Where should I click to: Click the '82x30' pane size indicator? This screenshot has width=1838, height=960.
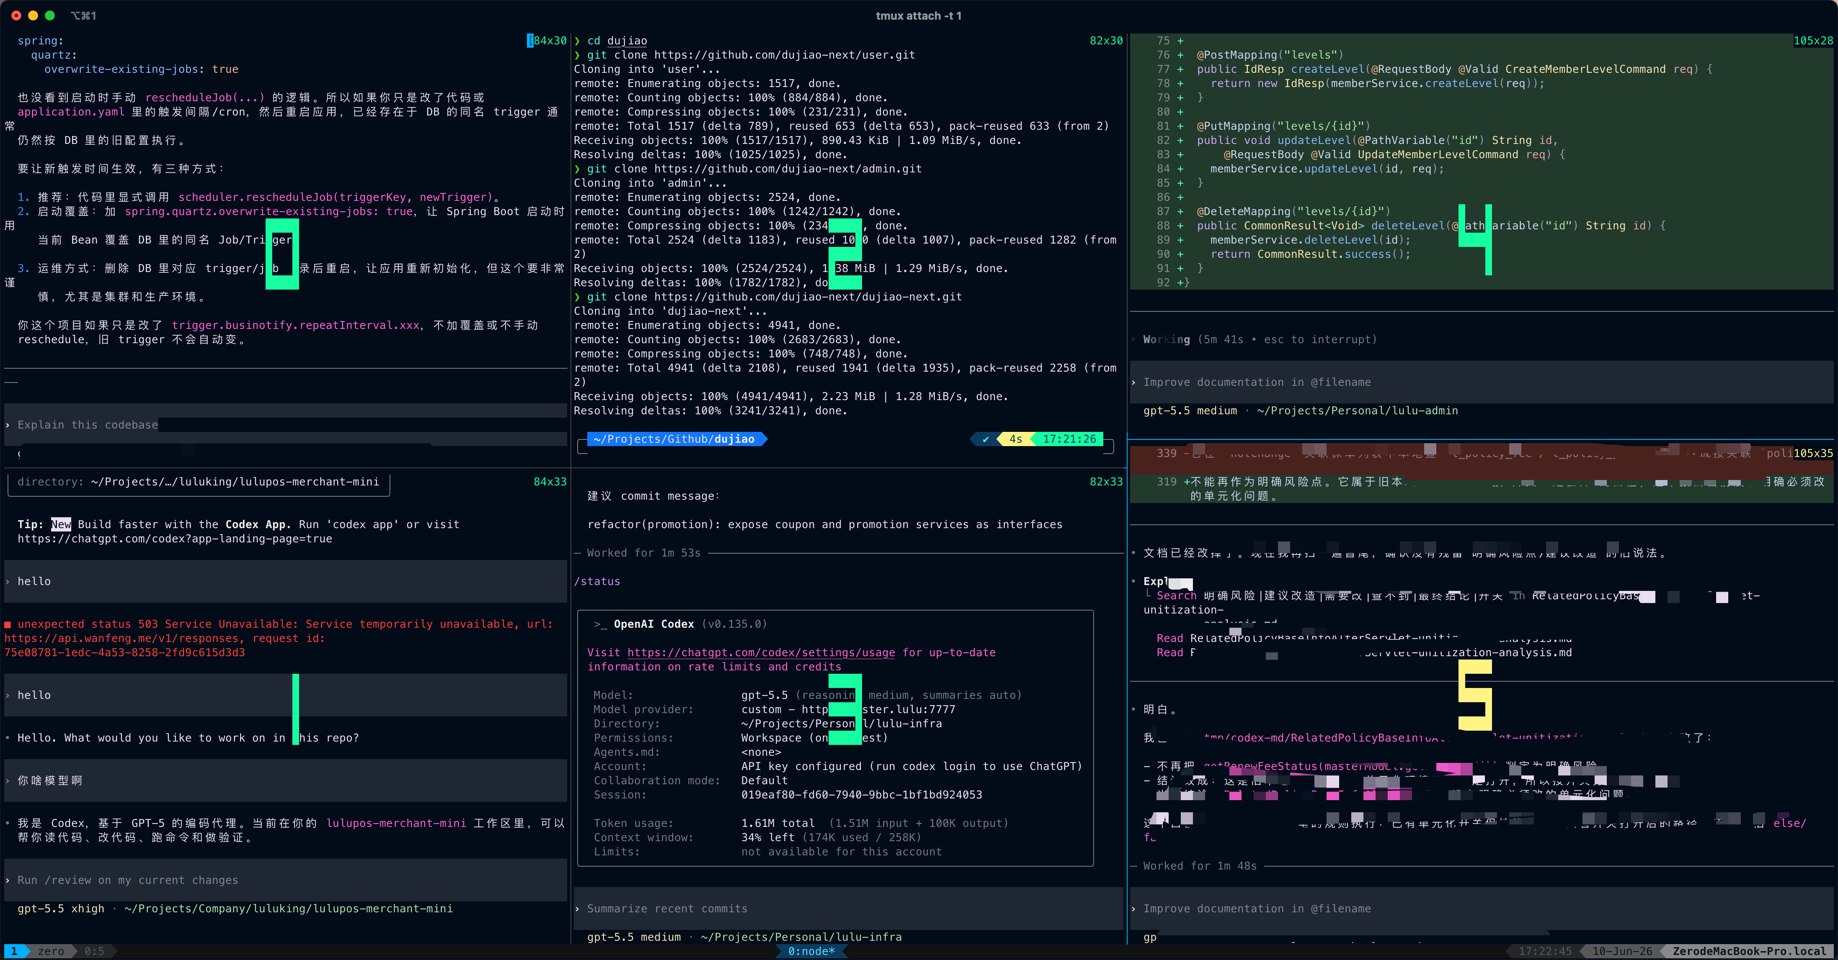coord(1106,41)
